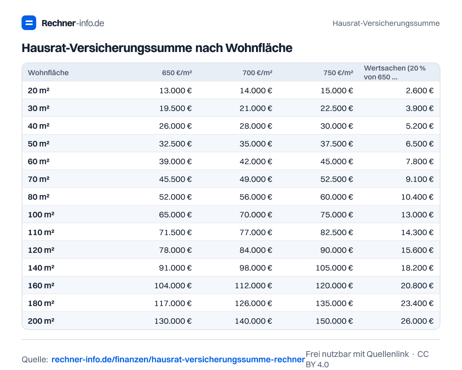The width and height of the screenshot is (462, 370).
Task: Click the 112.000 € cell
Action: click(254, 286)
